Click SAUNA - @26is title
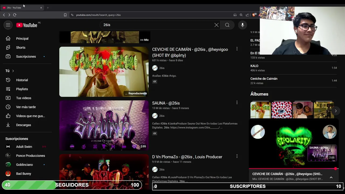This screenshot has height=194, width=345. [166, 103]
